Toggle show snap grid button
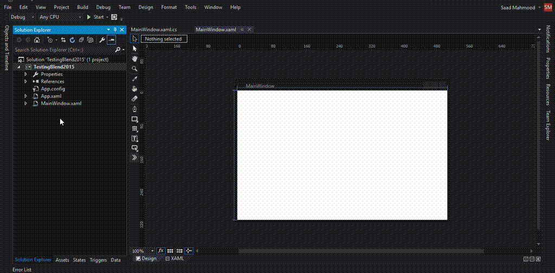 coord(170,251)
